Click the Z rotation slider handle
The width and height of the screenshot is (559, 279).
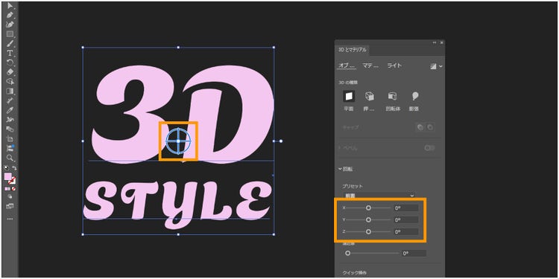click(368, 231)
